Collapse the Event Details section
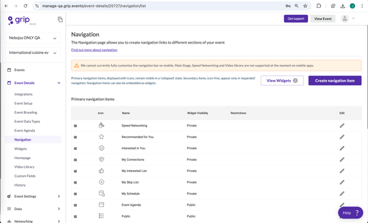 click(59, 83)
